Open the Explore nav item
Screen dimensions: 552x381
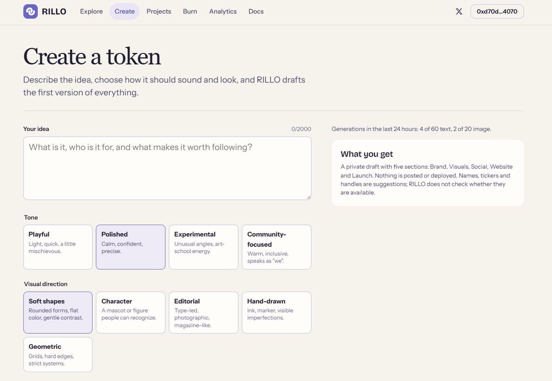coord(92,11)
